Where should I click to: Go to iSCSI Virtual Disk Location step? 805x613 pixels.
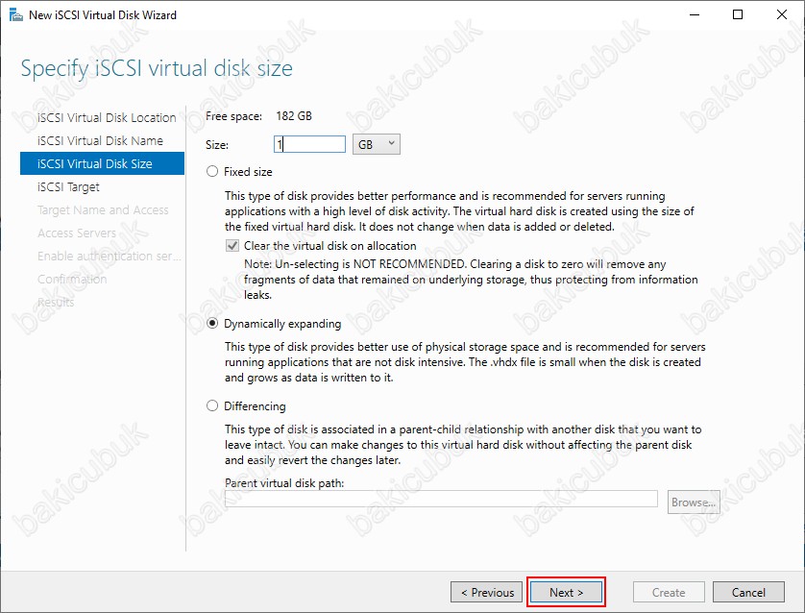tap(107, 117)
